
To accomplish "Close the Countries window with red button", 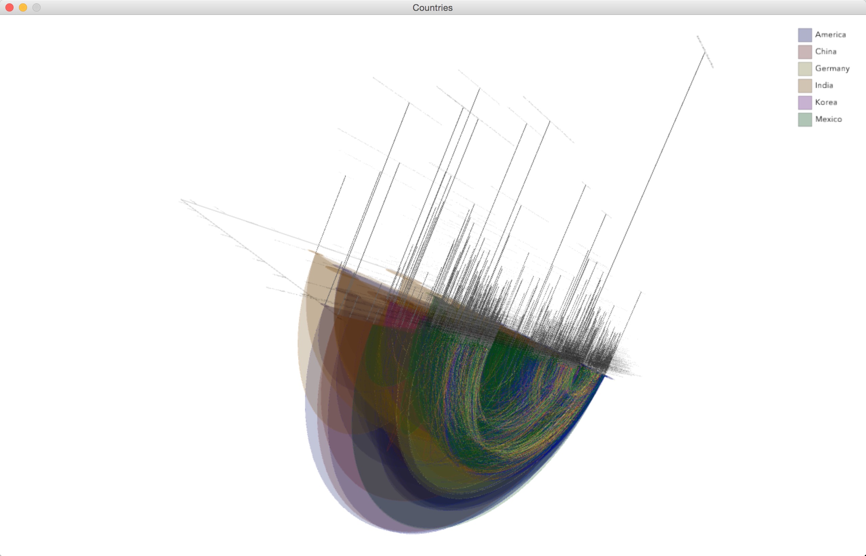I will click(x=10, y=7).
